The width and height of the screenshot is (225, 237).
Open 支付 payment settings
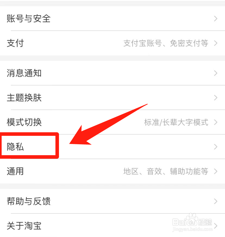coord(112,43)
